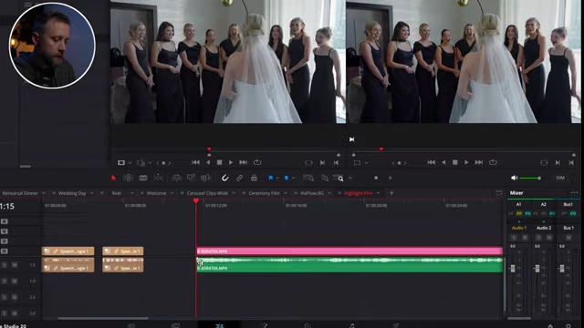584x328 pixels.
Task: Activate the Trim Edit Mode tool
Action: click(x=128, y=178)
